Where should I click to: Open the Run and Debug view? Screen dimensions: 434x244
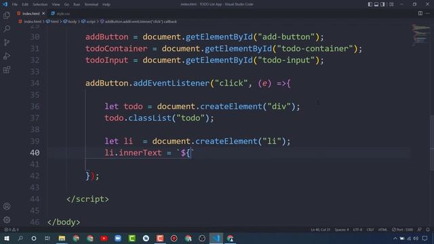coord(7,56)
